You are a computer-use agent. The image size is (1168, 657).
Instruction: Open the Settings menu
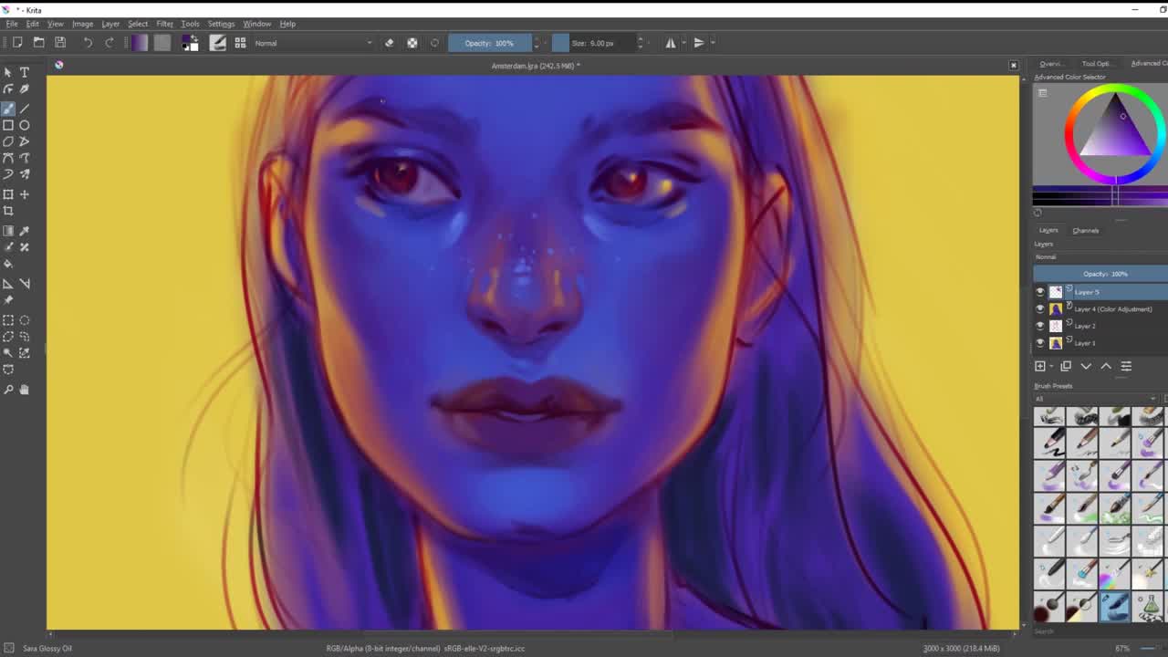(221, 24)
